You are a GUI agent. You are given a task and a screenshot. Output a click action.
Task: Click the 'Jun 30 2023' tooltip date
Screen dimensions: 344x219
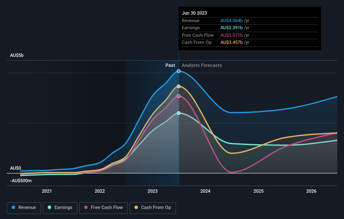194,13
